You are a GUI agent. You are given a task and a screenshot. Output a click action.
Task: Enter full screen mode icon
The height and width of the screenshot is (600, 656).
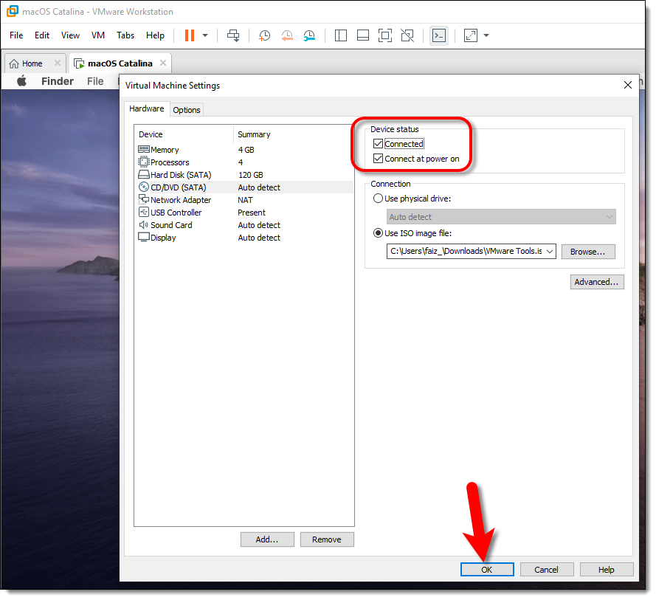tap(385, 35)
